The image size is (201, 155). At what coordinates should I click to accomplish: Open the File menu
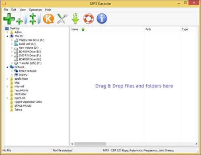[x=6, y=10]
